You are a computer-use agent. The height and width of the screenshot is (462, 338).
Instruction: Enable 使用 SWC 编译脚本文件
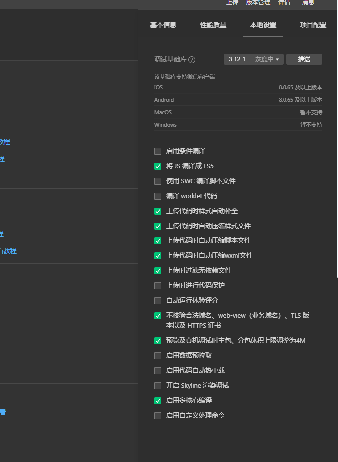point(158,181)
